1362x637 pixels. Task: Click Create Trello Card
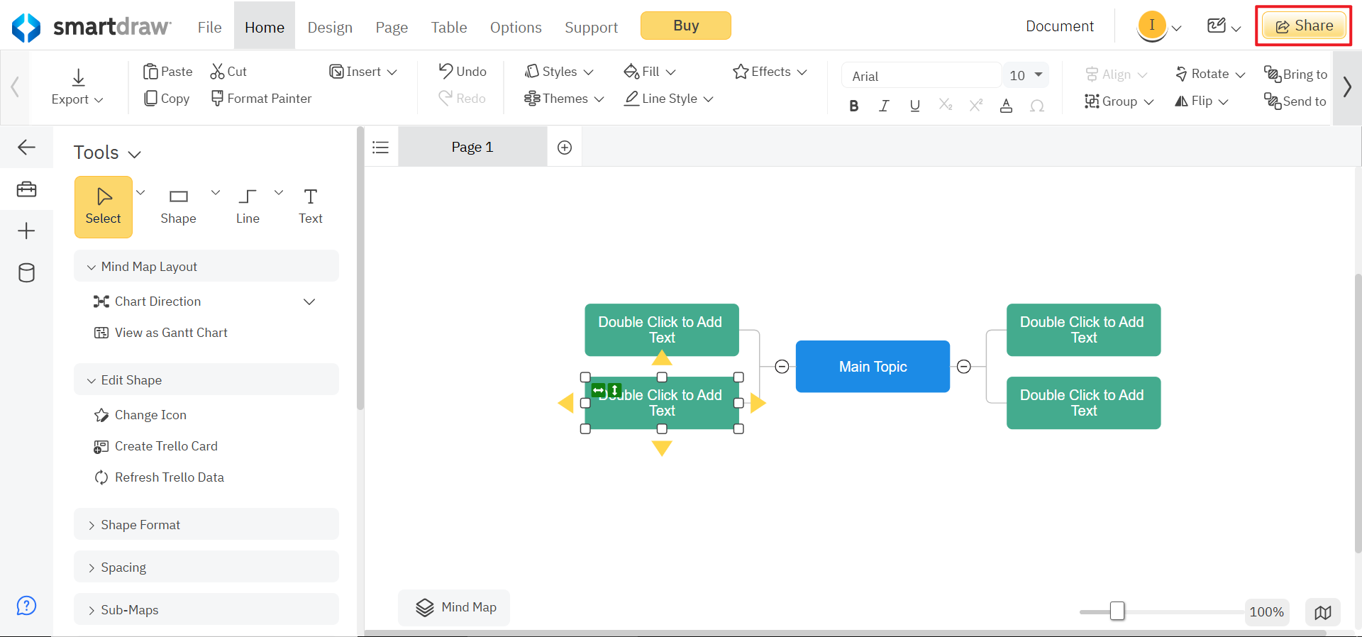point(155,446)
